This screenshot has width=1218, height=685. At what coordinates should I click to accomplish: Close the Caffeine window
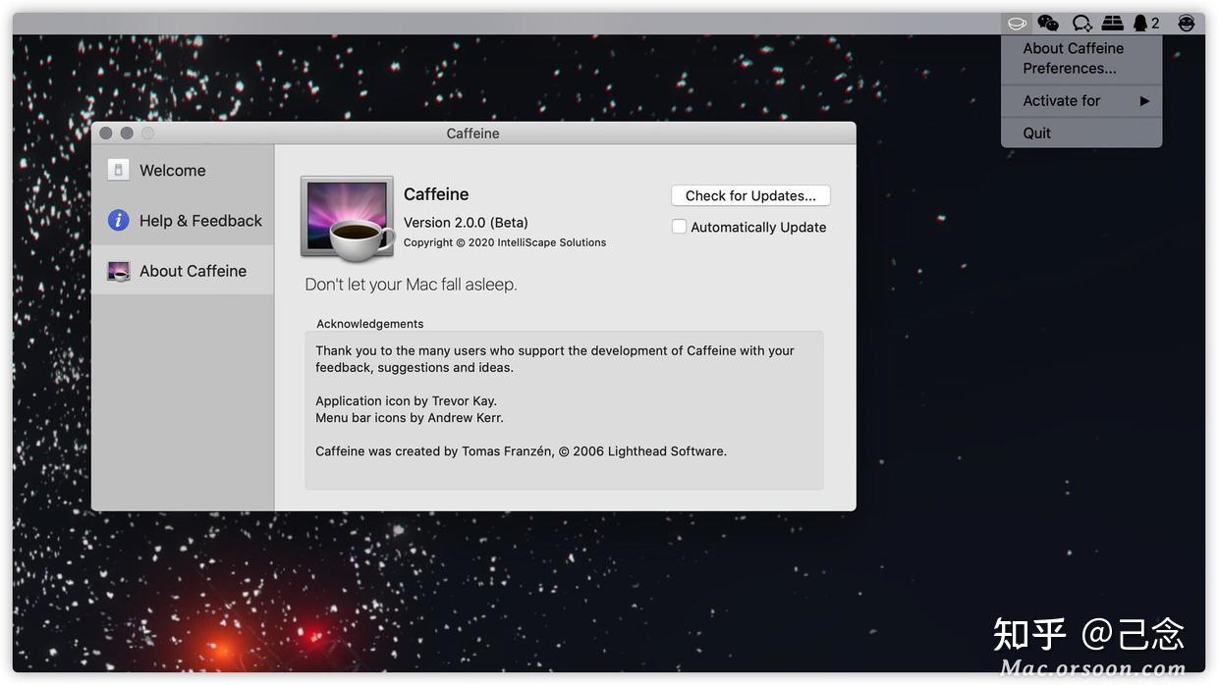pos(106,133)
